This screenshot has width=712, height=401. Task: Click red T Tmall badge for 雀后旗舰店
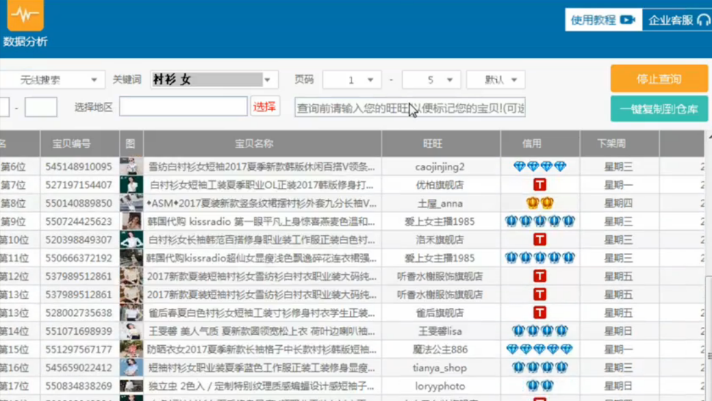coord(539,313)
